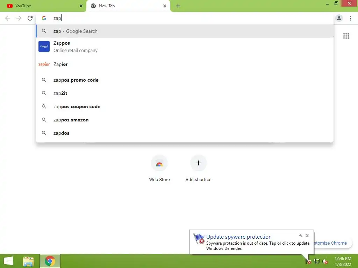Choose the Zapier suggestion
358x268 pixels.
pos(185,64)
